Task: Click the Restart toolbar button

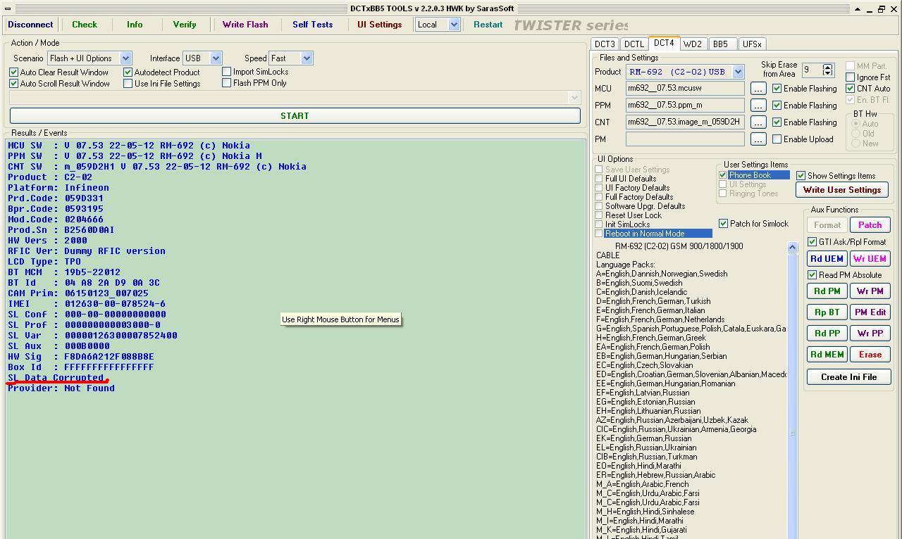Action: [488, 25]
